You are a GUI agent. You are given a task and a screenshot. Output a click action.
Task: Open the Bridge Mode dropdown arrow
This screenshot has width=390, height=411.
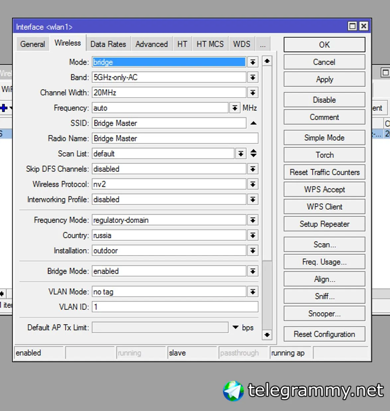pyautogui.click(x=253, y=271)
